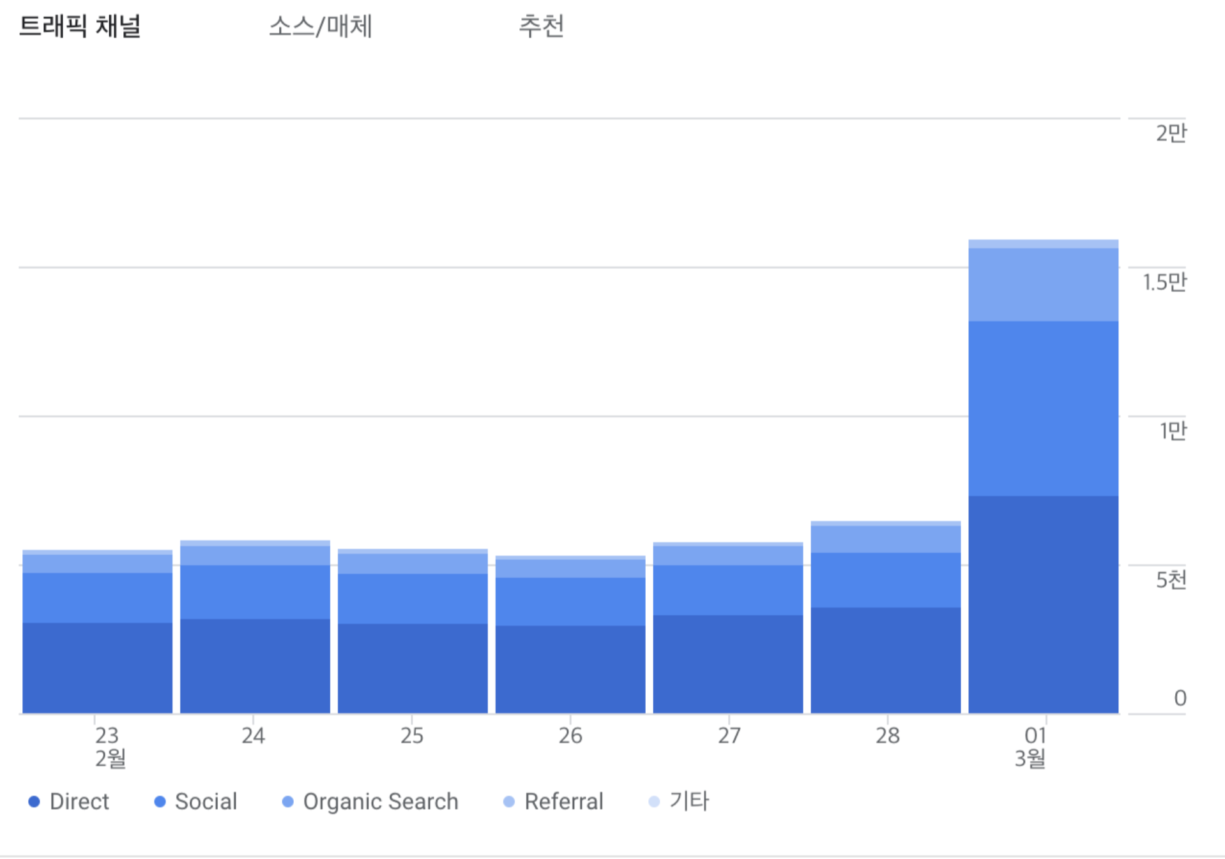This screenshot has width=1225, height=859.
Task: Click the Organic Search legend dot
Action: pyautogui.click(x=288, y=802)
